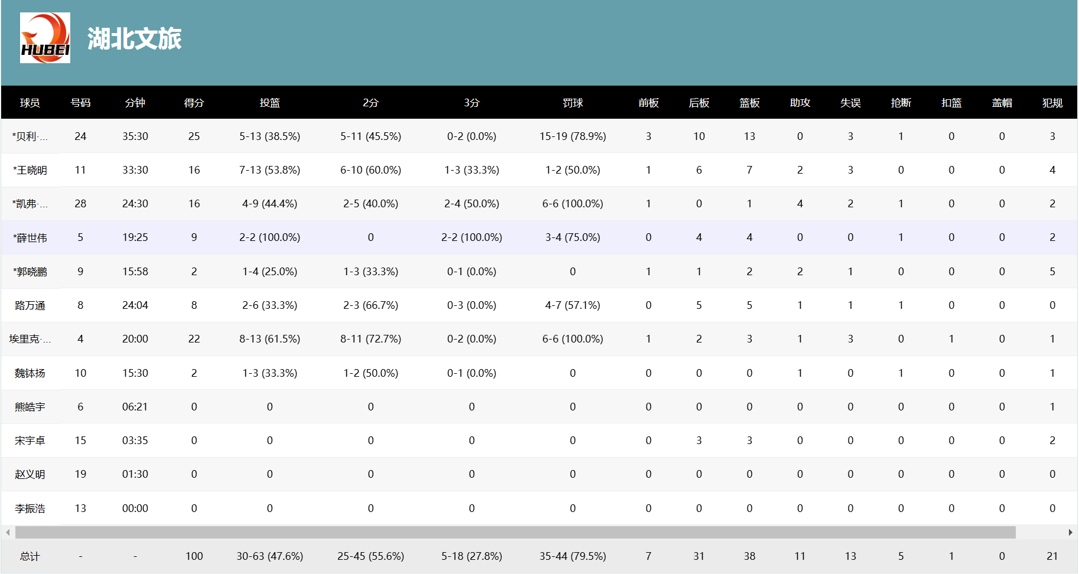Open player 赵义明's name
Viewport: 1079px width, 574px height.
(x=30, y=474)
